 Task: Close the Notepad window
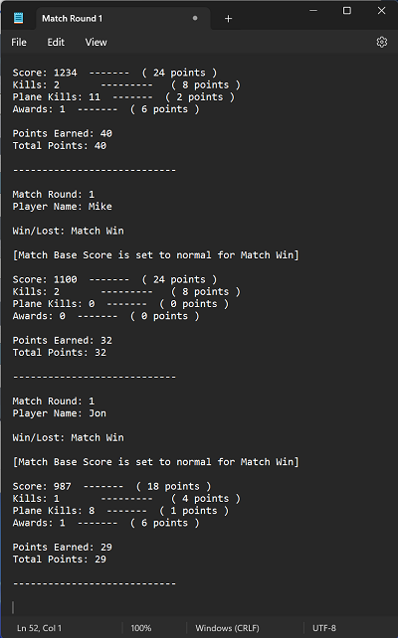click(381, 11)
